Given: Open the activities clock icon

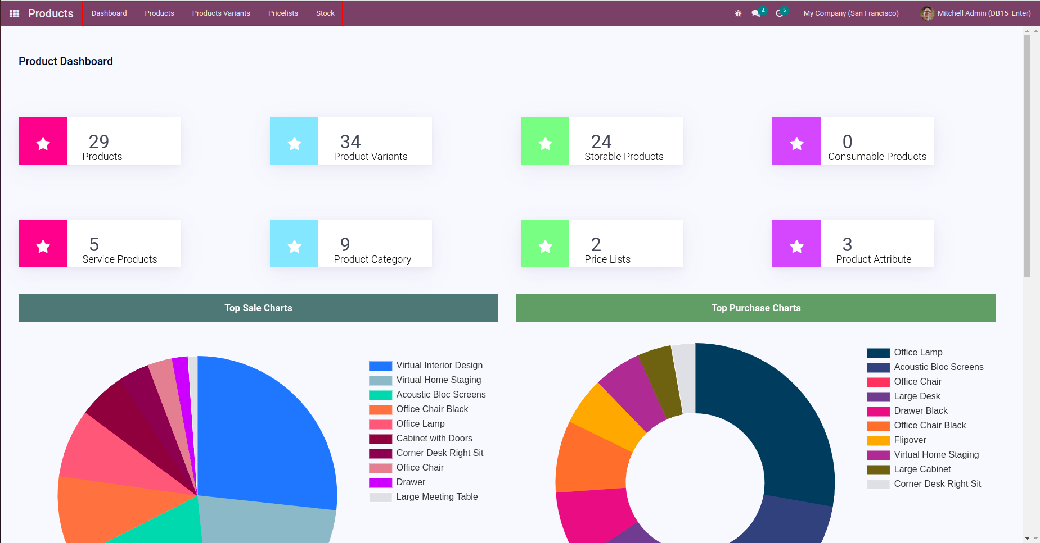Looking at the screenshot, I should [780, 13].
